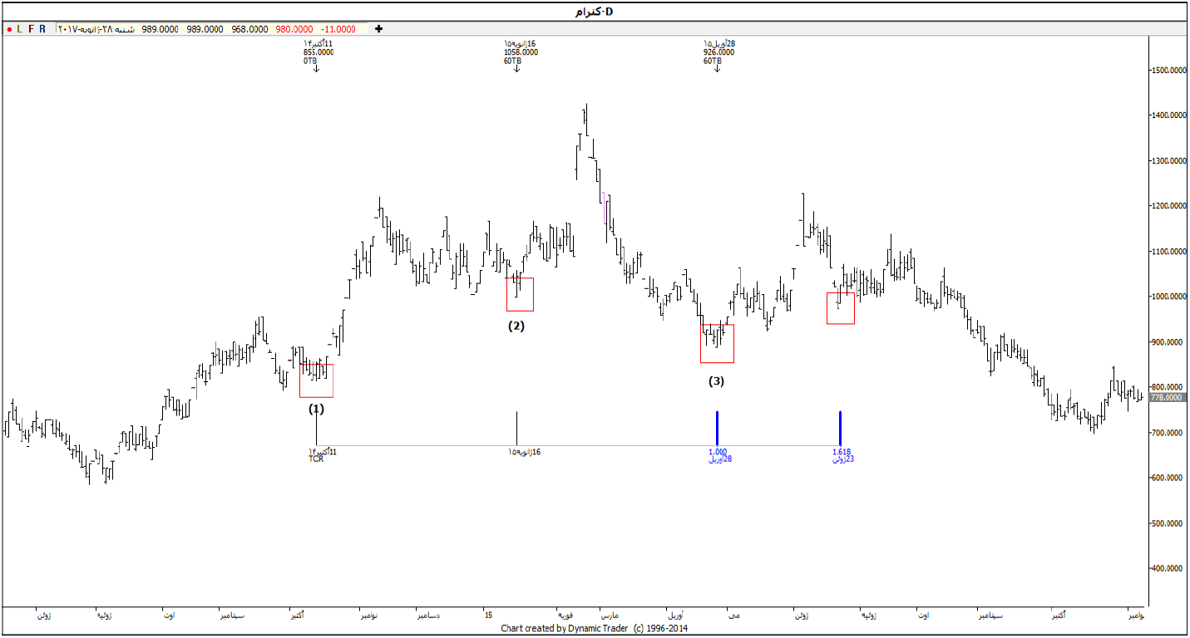
Task: Toggle the dark red F button in the info bar
Action: tap(31, 29)
